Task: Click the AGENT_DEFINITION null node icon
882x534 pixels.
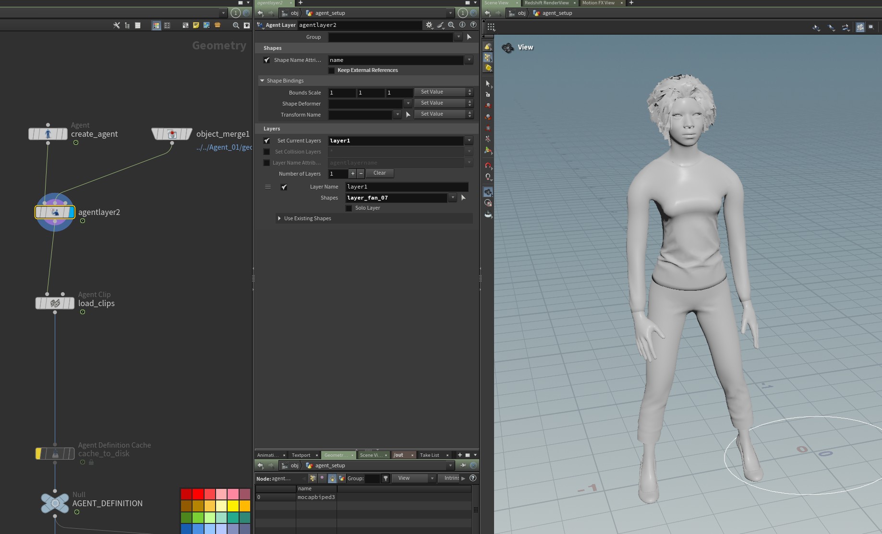Action: click(x=55, y=503)
